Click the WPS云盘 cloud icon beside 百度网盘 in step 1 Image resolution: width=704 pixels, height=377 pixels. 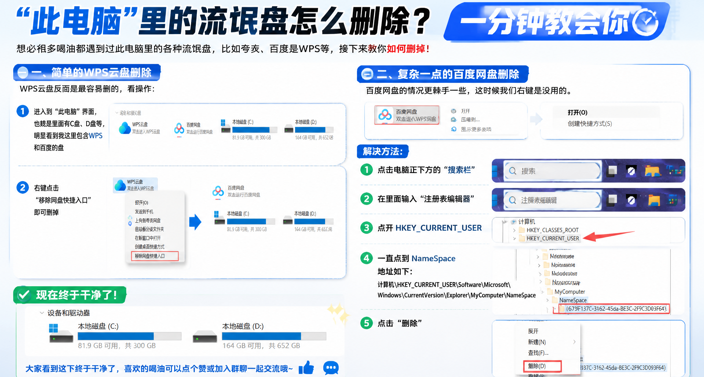click(125, 128)
